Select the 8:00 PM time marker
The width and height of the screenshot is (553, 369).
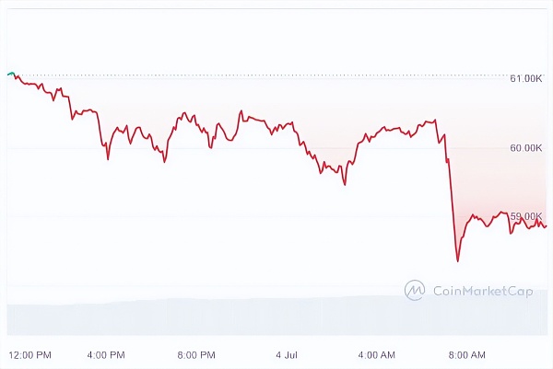pyautogui.click(x=195, y=354)
